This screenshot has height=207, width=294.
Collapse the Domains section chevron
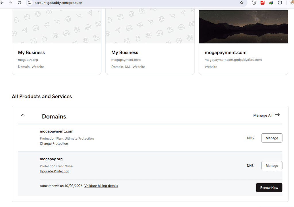click(x=23, y=115)
